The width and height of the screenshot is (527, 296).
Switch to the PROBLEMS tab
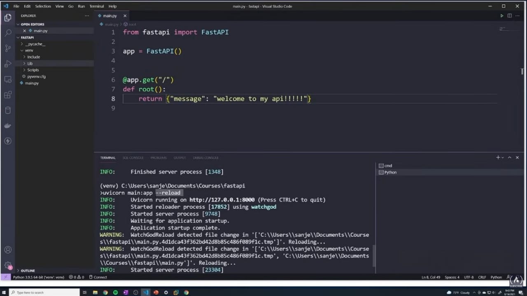pos(159,157)
